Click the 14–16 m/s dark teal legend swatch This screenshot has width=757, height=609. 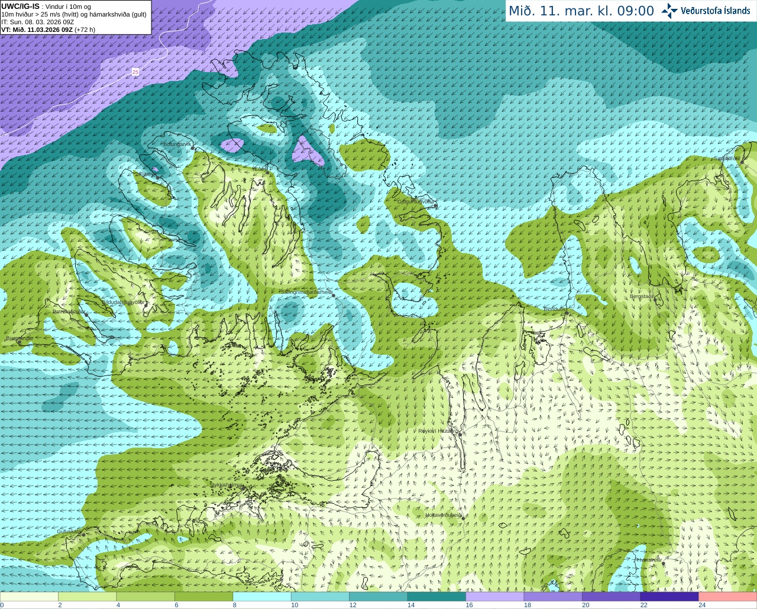(x=436, y=597)
